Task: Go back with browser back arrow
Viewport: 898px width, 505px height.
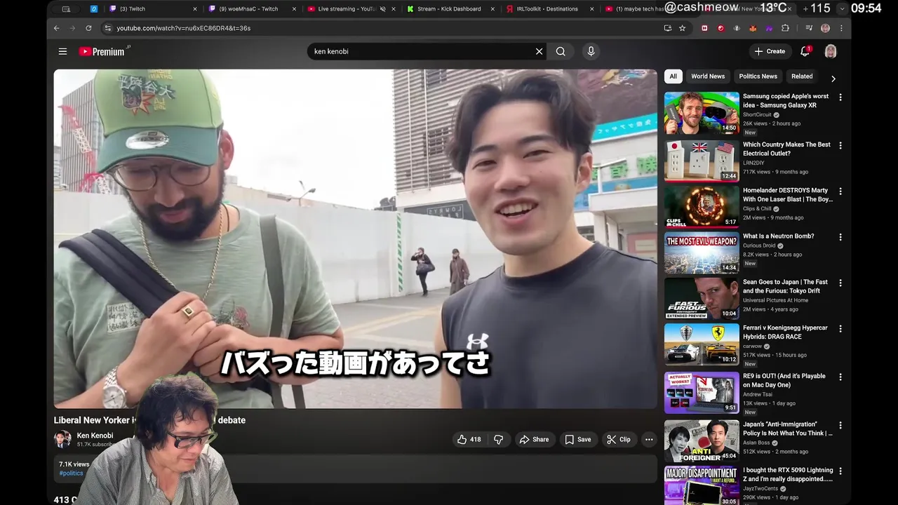Action: 57,28
